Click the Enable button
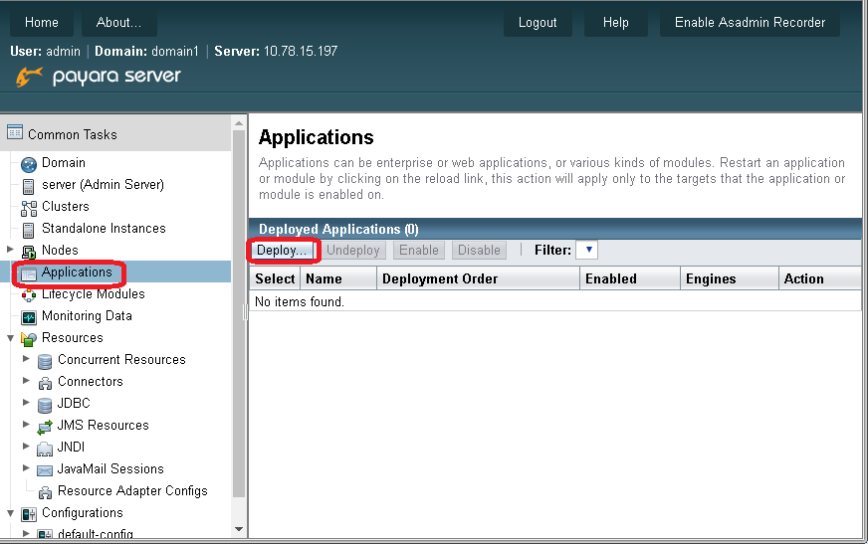Image resolution: width=868 pixels, height=544 pixels. coord(419,251)
